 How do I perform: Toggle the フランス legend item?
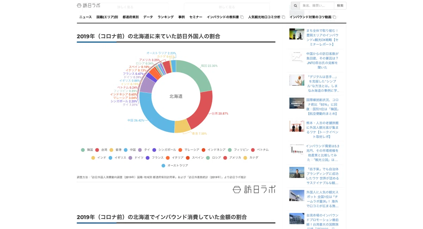pyautogui.click(x=155, y=158)
